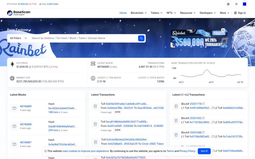Click document icon for Block# 25551718

coord(176,106)
